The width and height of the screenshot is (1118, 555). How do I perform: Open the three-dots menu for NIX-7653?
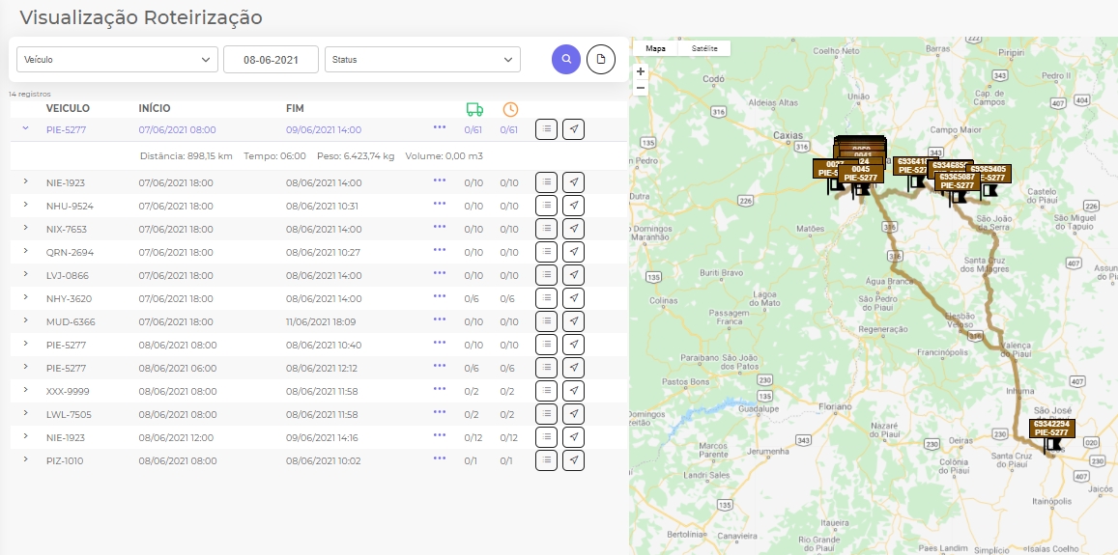tap(440, 227)
